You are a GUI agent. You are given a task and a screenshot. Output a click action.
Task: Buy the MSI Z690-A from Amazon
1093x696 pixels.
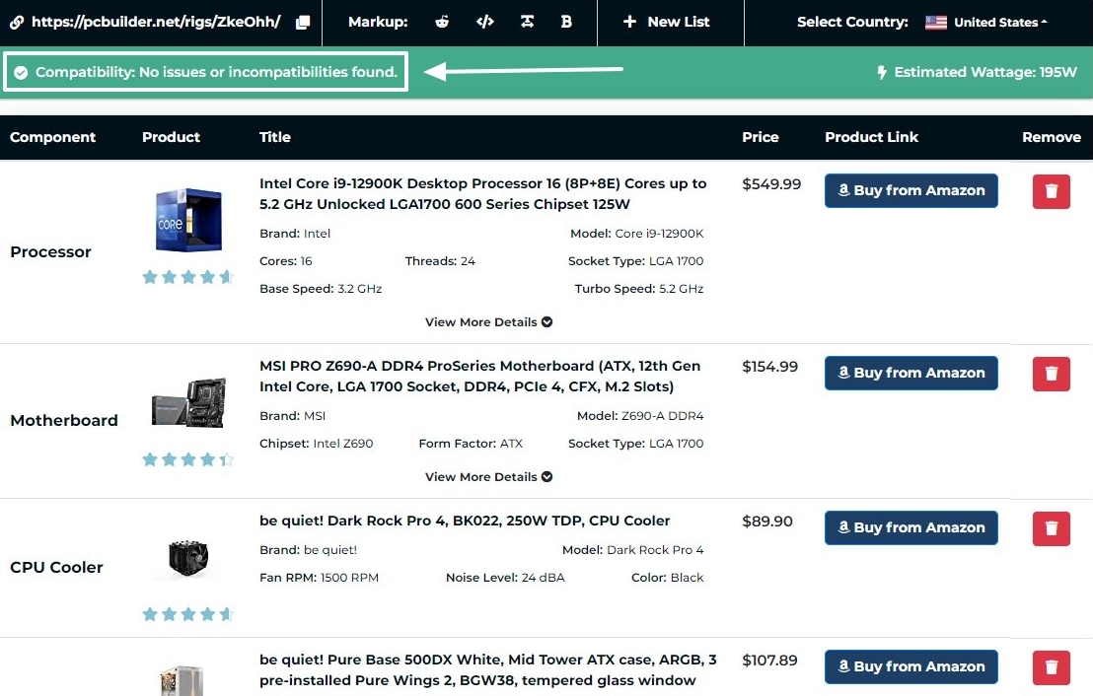tap(911, 374)
